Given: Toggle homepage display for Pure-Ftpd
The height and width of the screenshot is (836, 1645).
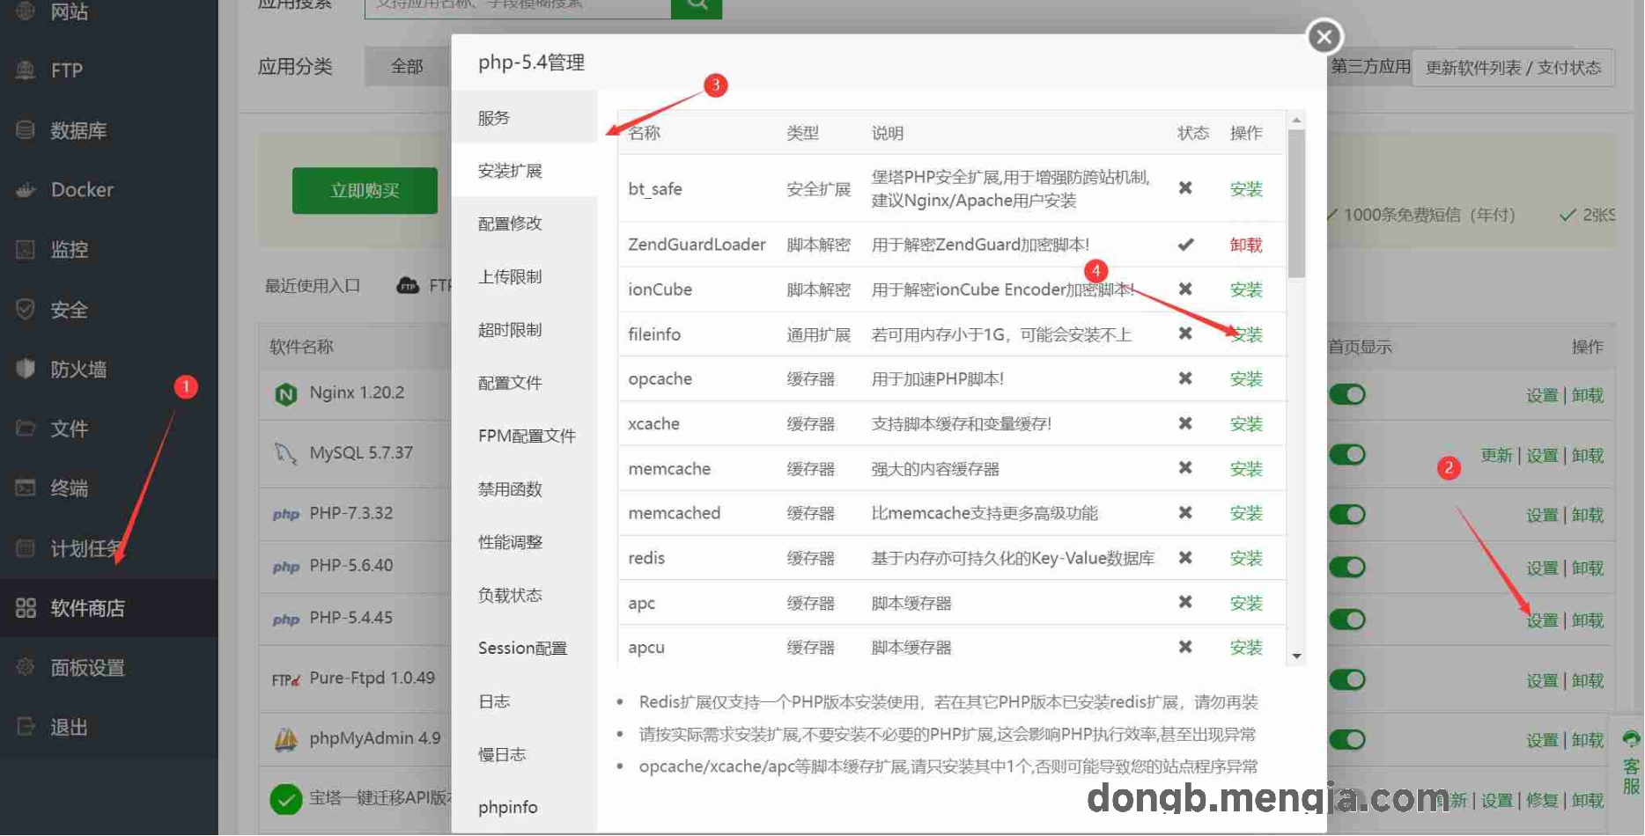Looking at the screenshot, I should [1347, 679].
